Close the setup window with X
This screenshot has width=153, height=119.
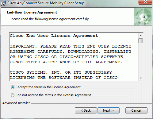[145, 2]
